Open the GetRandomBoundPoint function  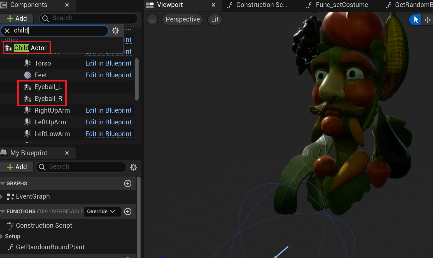click(50, 247)
